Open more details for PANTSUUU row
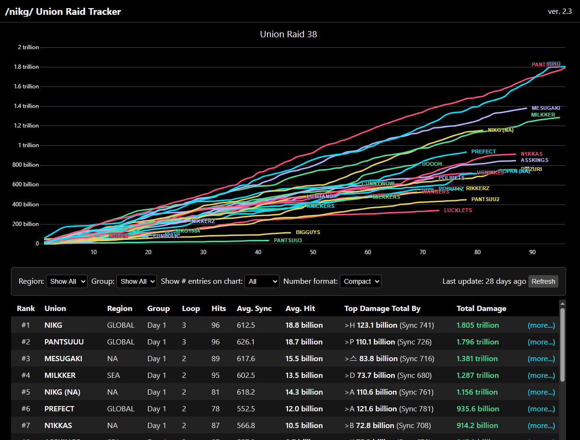The height and width of the screenshot is (440, 580). (x=541, y=342)
